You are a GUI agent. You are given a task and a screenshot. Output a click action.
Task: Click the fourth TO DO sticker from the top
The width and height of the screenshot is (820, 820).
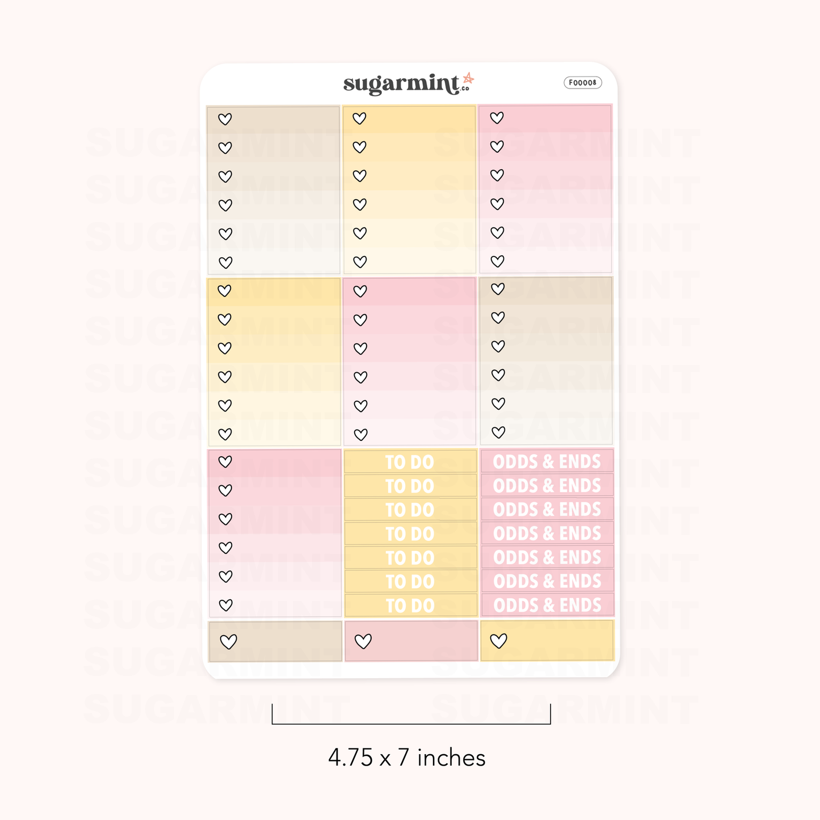coord(410,533)
